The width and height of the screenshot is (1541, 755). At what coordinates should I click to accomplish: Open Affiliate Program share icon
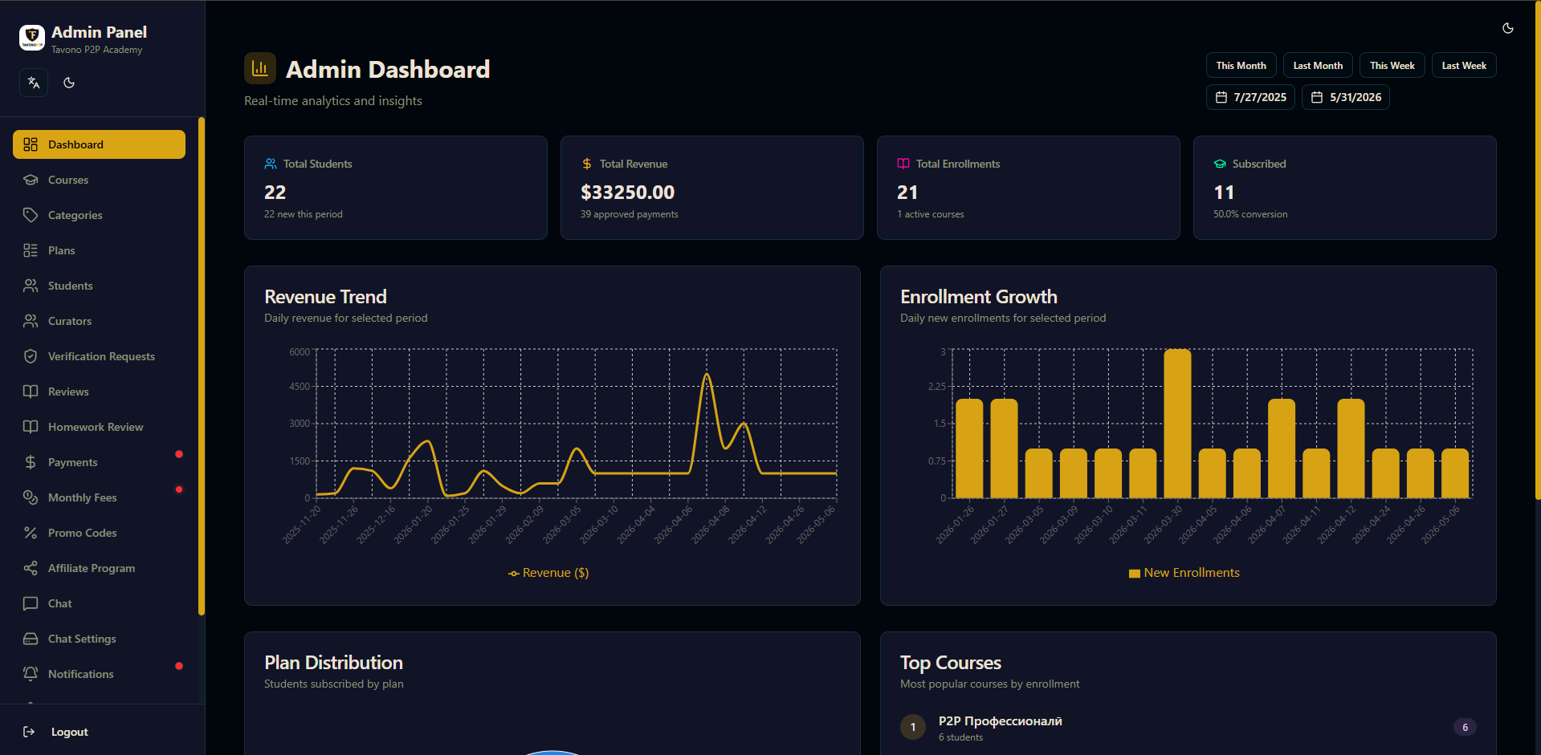[31, 568]
